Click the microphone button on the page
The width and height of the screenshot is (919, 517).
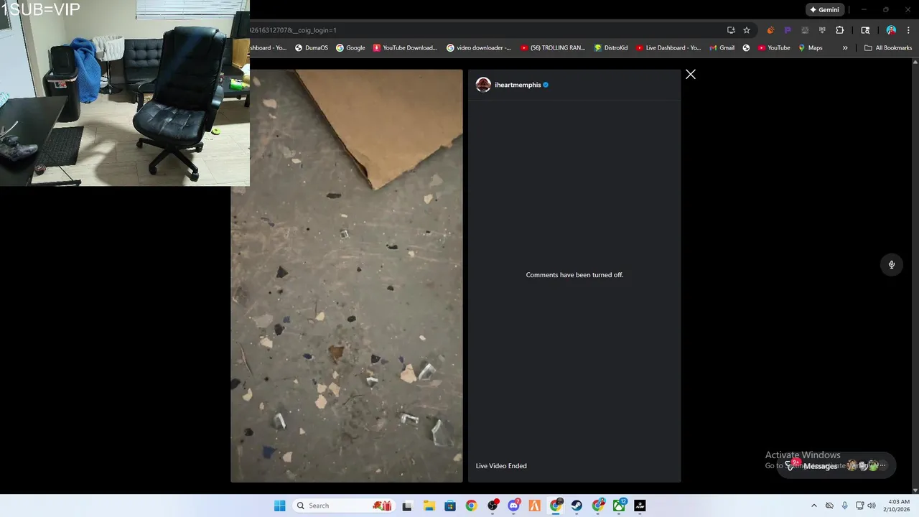[892, 264]
